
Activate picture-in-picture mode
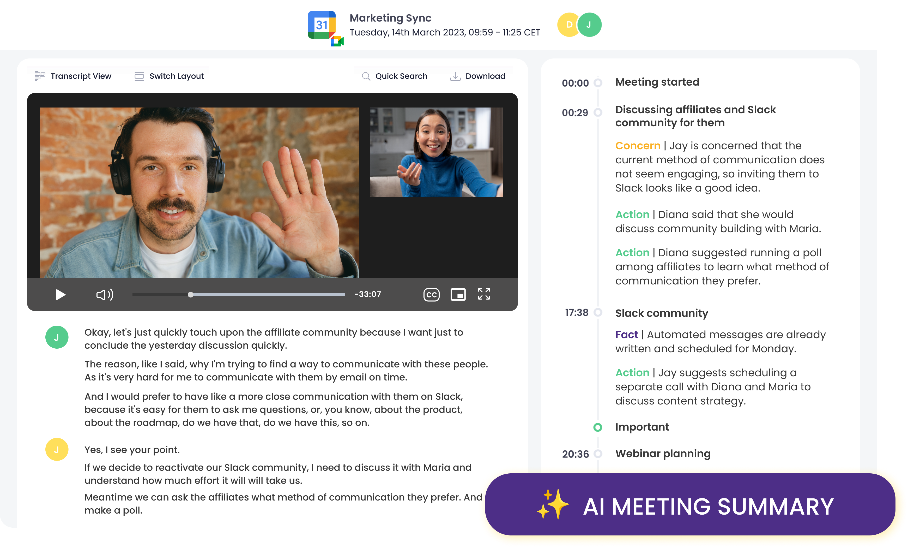(x=458, y=294)
